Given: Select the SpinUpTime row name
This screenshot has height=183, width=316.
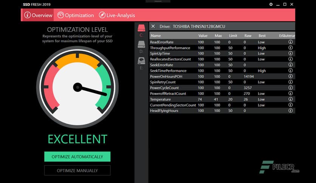Looking at the screenshot, I should (x=160, y=53).
